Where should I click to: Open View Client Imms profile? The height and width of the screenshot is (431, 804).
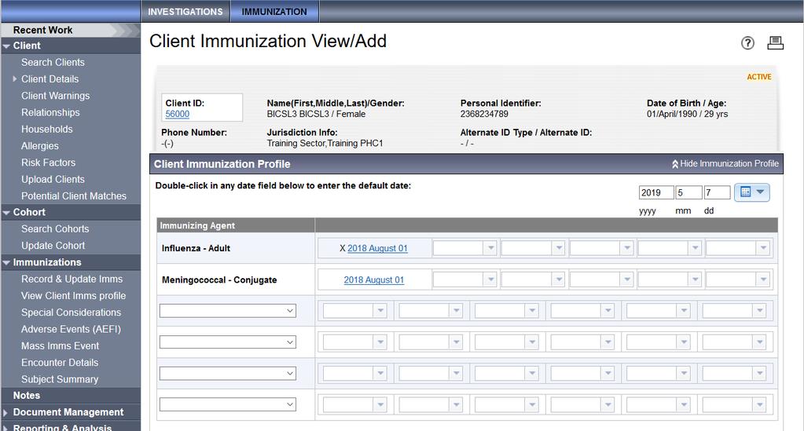pyautogui.click(x=73, y=296)
